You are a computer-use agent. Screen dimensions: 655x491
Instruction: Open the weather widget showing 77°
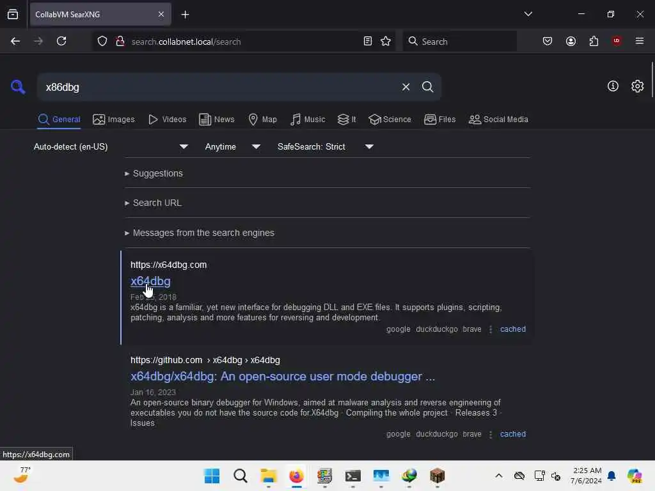[21, 475]
